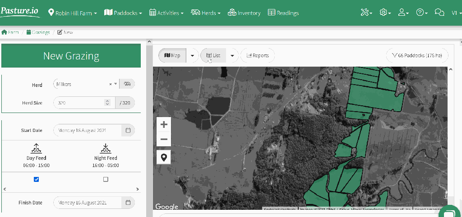
Task: Open the Robin Hill Farm dropdown
Action: (x=73, y=13)
